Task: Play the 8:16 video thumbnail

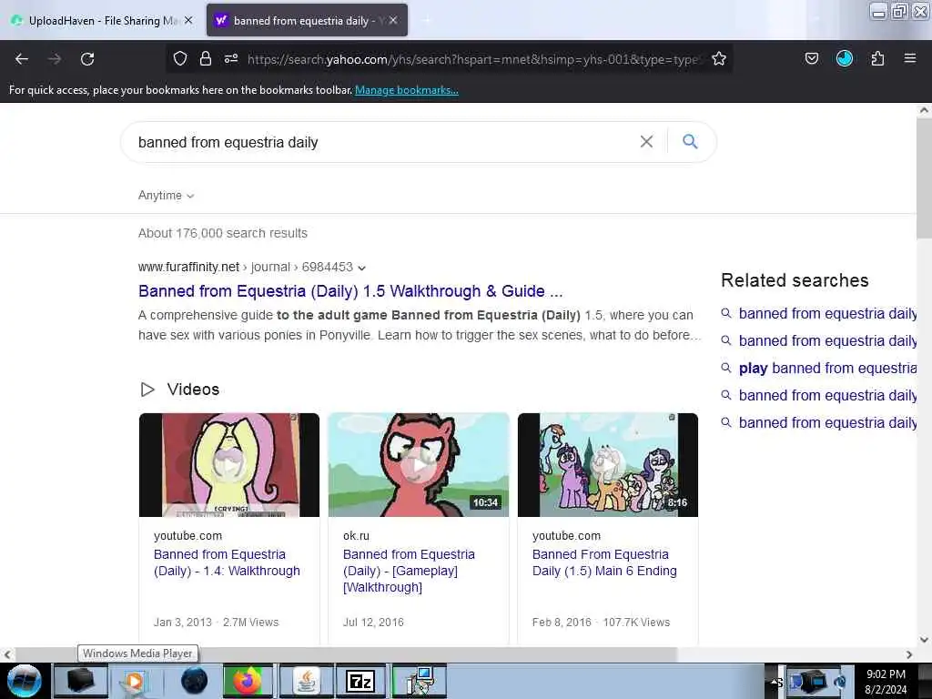Action: [x=607, y=465]
